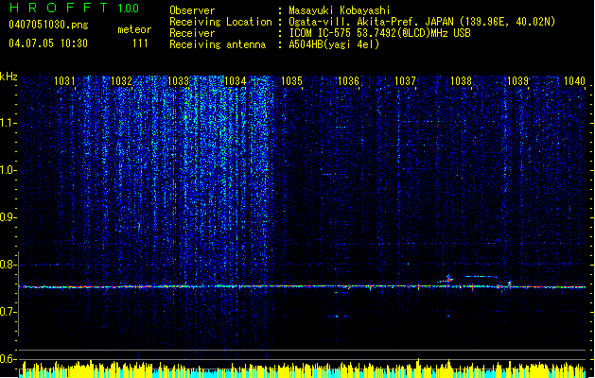Click the 0.8 frequency axis label

tap(8, 265)
